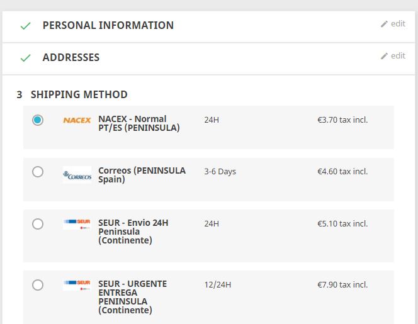Click the Addresses green checkmark icon
418x324 pixels.
point(25,58)
